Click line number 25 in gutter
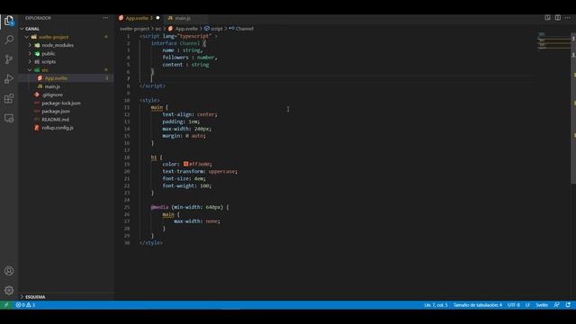The height and width of the screenshot is (324, 576). (x=127, y=207)
